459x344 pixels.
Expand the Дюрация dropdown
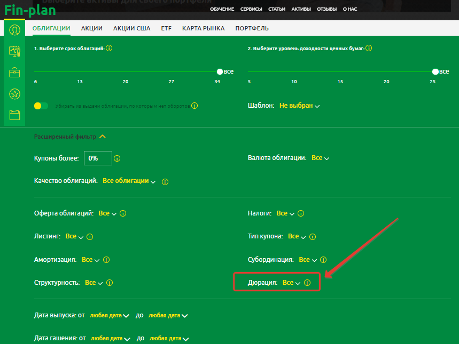point(291,283)
